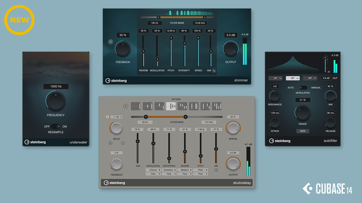Select the sixth studiodelay pattern icon
This screenshot has height=203, width=362.
click(x=194, y=106)
